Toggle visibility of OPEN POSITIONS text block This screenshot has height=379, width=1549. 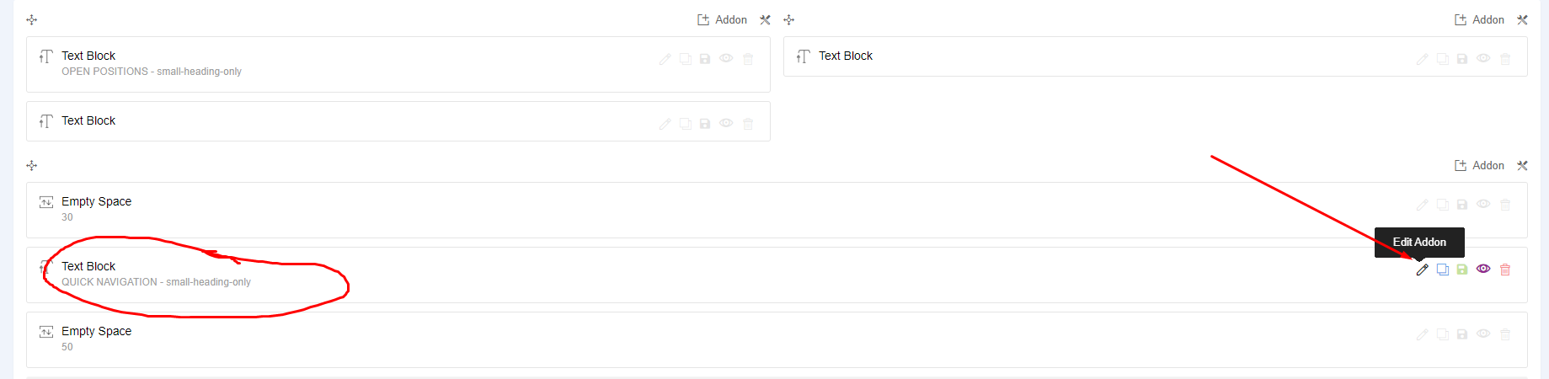click(x=726, y=58)
